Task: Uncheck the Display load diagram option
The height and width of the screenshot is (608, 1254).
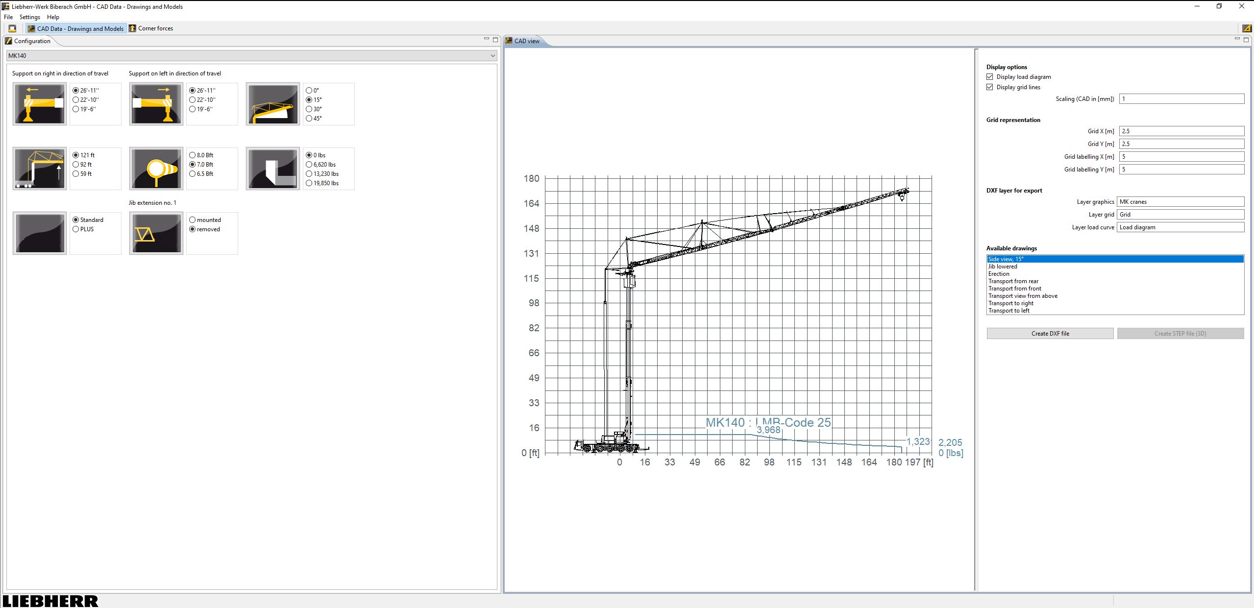Action: [990, 76]
